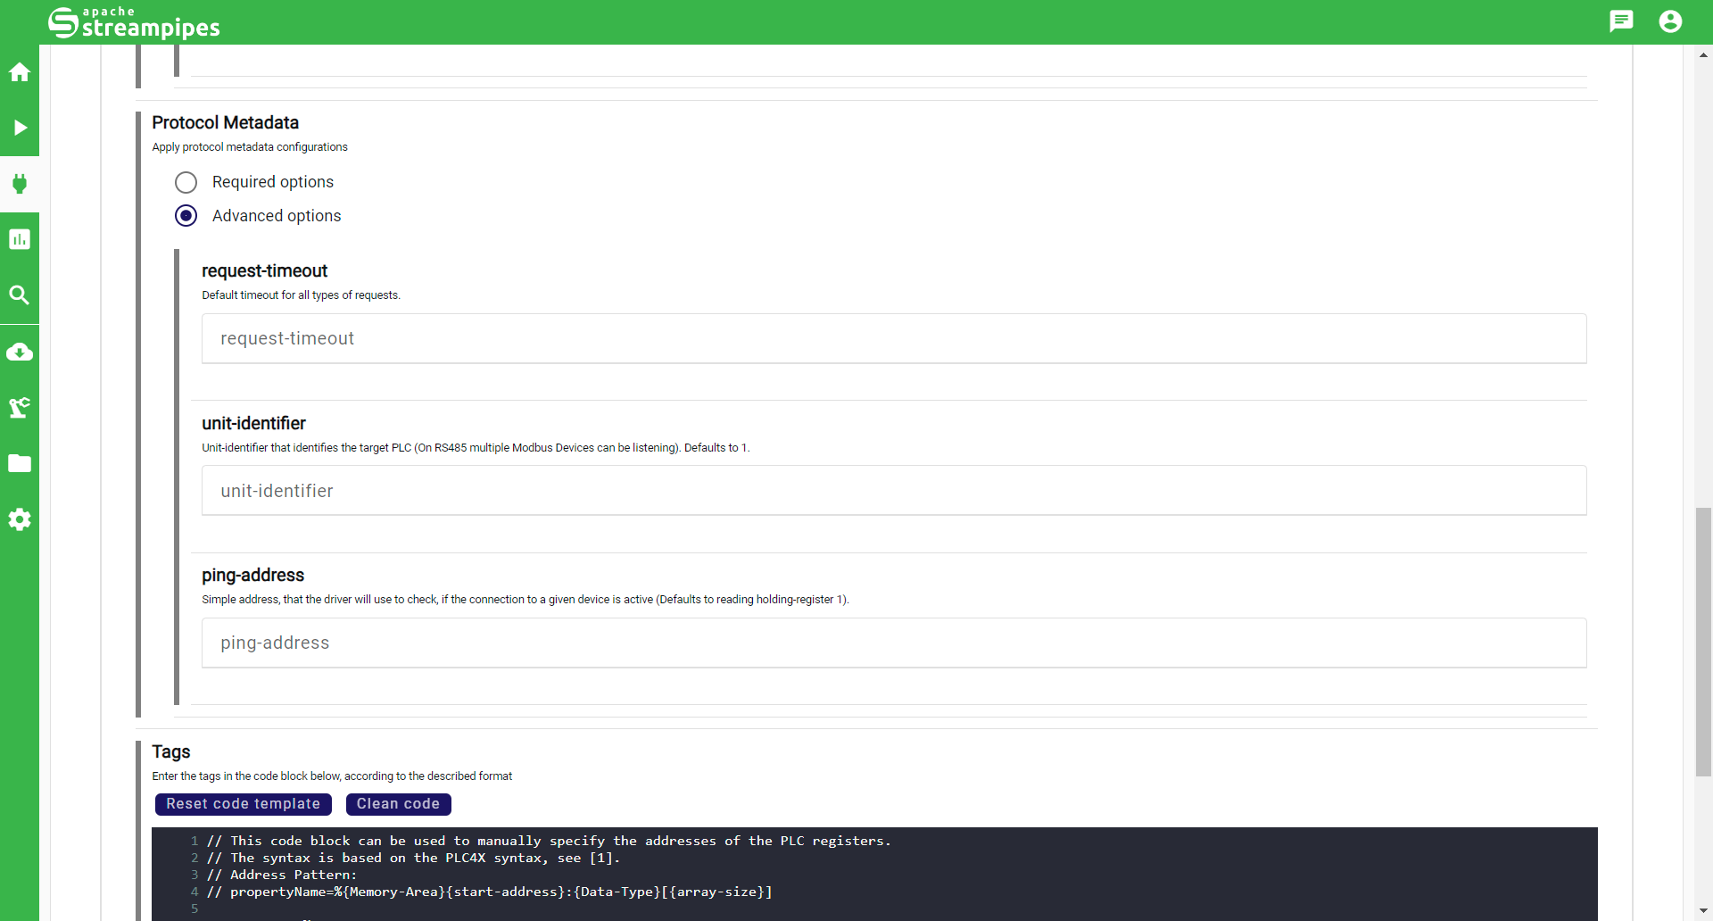
Task: Open Pipelines via the play icon
Action: (20, 128)
